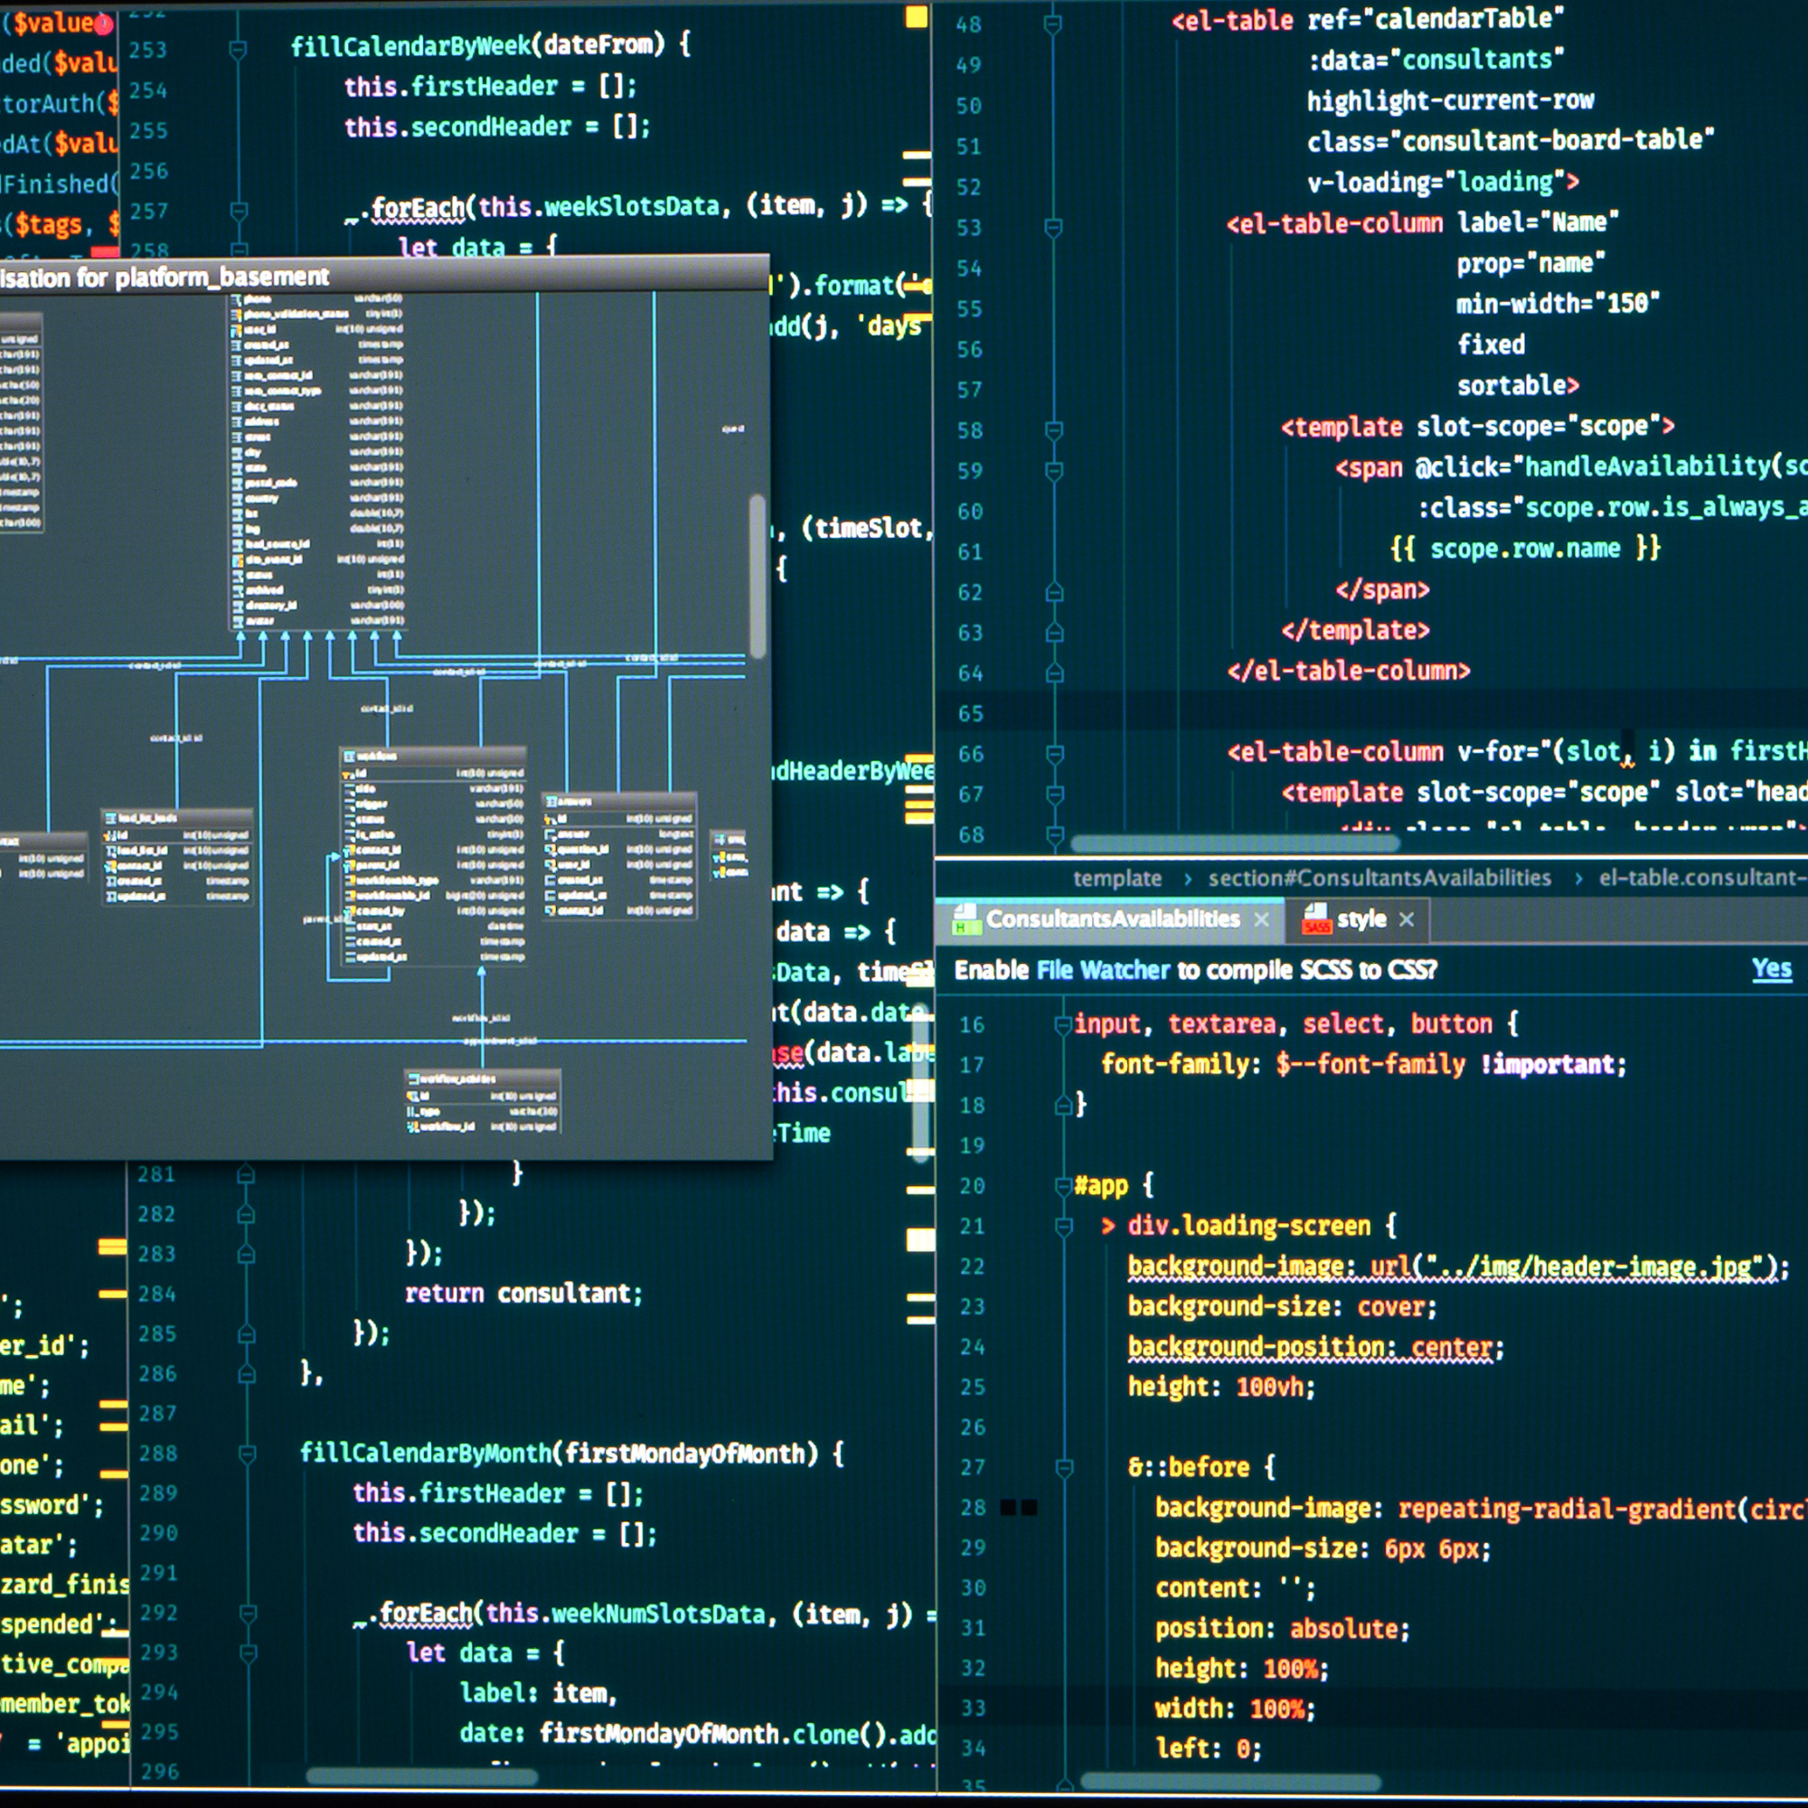Image resolution: width=1808 pixels, height=1808 pixels.
Task: Click the section#ConsultantsAvailabilities breadcrumb
Action: click(x=1380, y=878)
